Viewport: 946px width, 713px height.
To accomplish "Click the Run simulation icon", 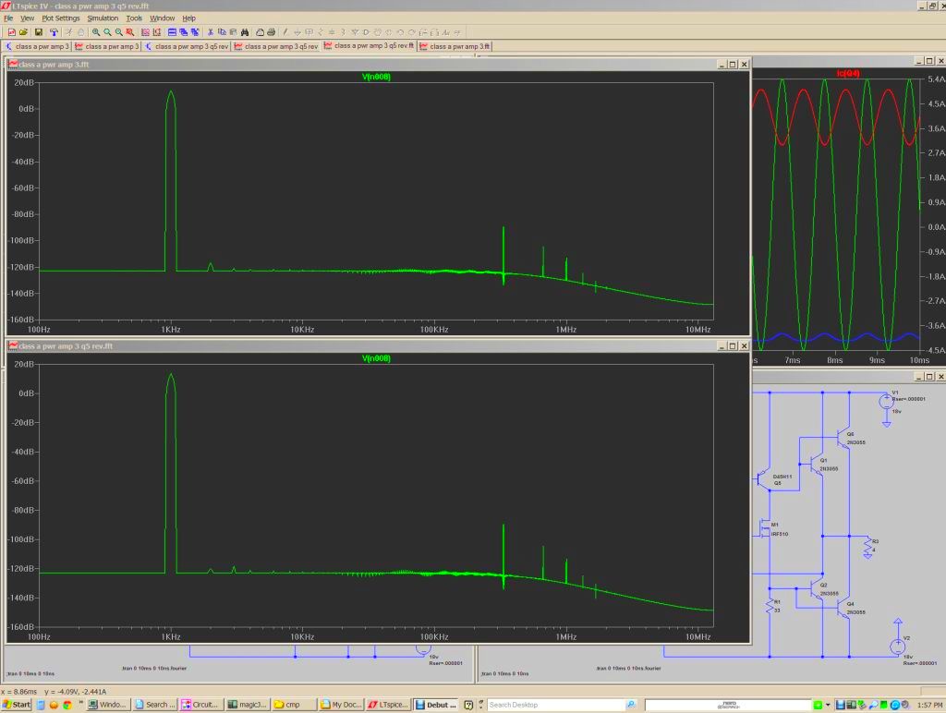I will tap(68, 32).
